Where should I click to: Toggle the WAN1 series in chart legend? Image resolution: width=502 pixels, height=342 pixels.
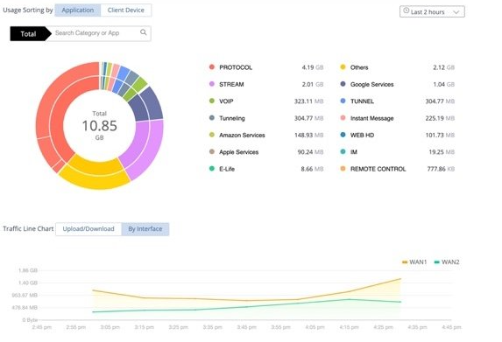[414, 262]
